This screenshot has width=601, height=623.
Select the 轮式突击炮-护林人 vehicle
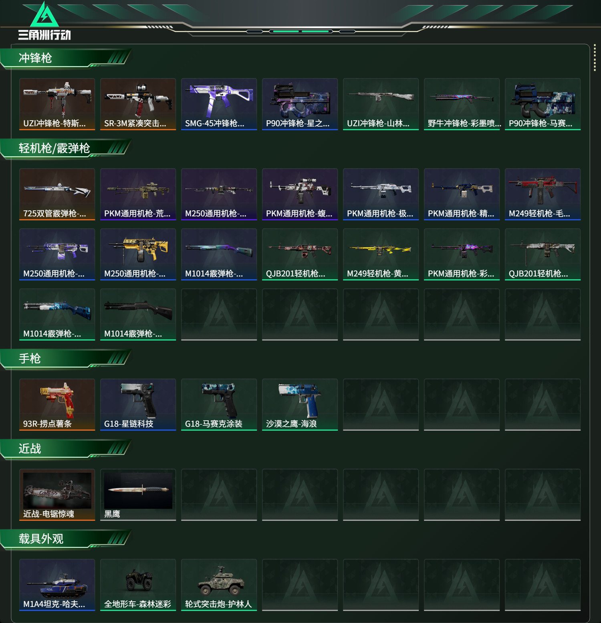[219, 585]
